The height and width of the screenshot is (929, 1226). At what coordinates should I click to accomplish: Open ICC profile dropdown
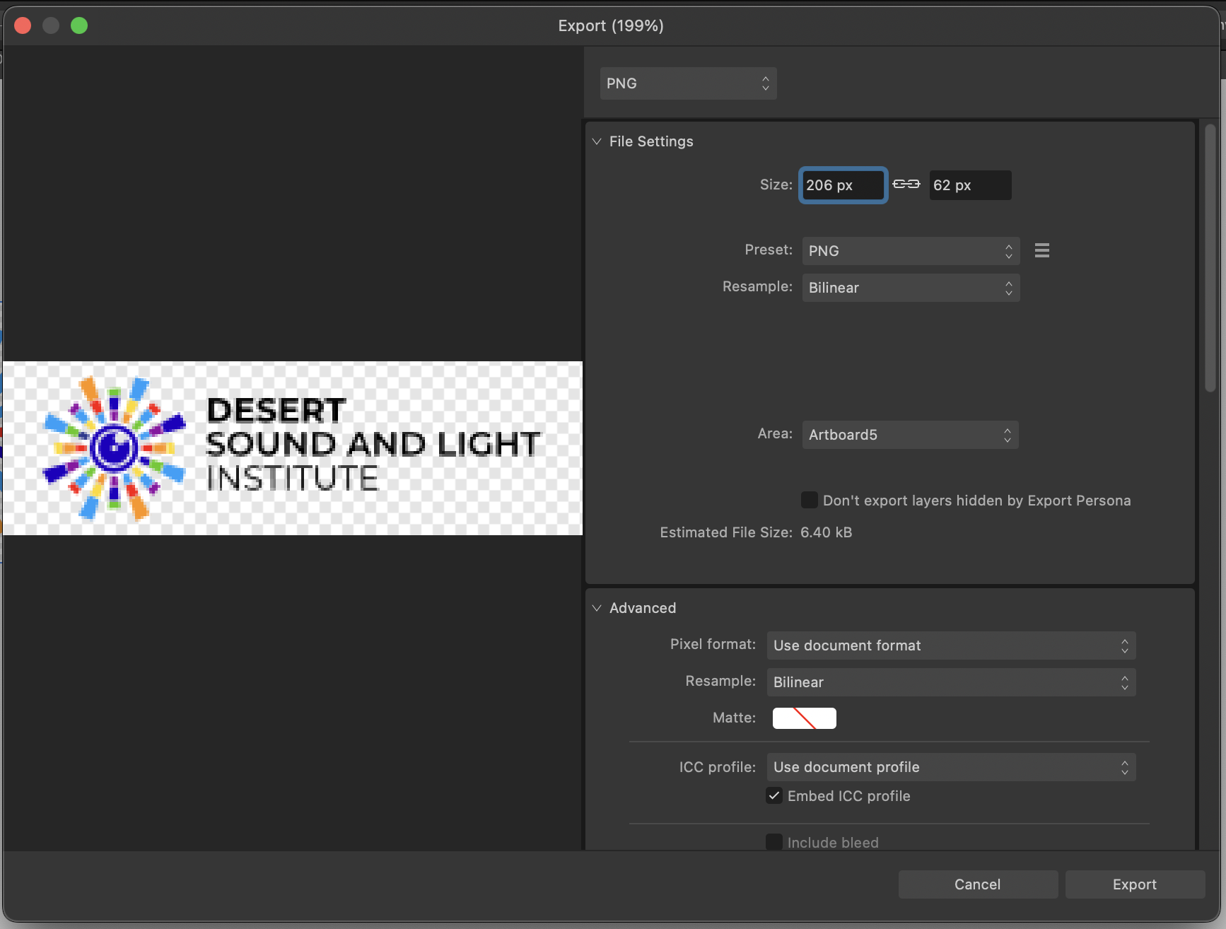click(x=951, y=767)
